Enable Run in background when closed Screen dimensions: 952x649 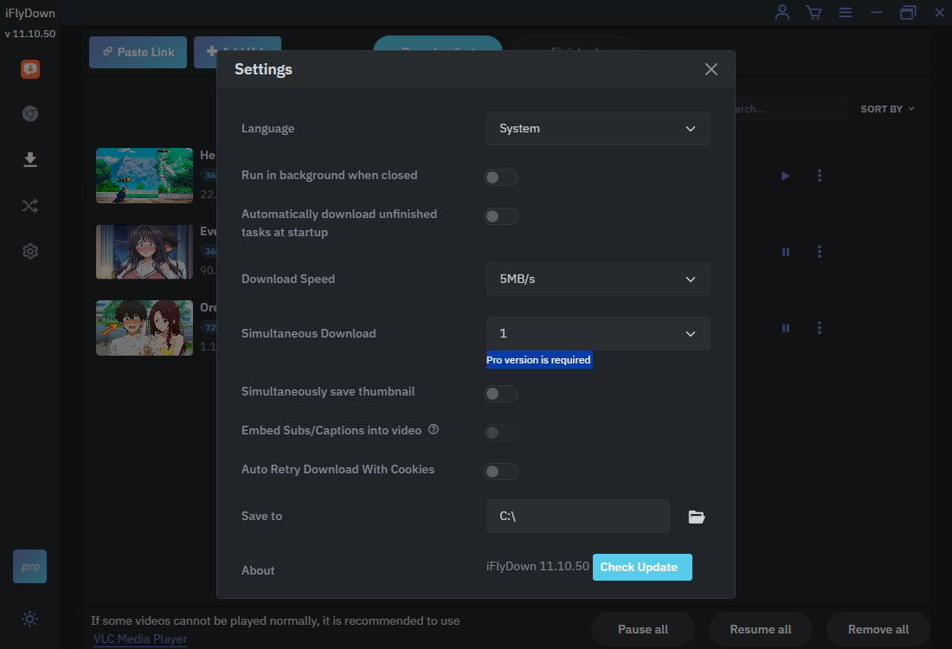click(500, 177)
